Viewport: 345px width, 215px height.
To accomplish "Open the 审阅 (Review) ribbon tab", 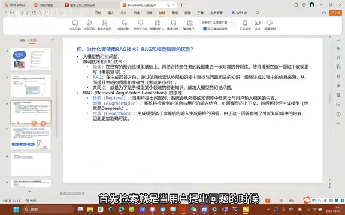I will point(175,13).
